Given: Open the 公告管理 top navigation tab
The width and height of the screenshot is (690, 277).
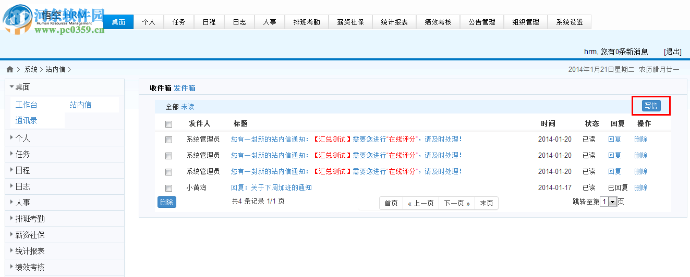Looking at the screenshot, I should point(482,22).
